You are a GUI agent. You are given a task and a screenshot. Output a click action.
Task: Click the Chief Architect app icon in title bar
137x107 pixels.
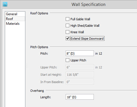(x=5, y=5)
